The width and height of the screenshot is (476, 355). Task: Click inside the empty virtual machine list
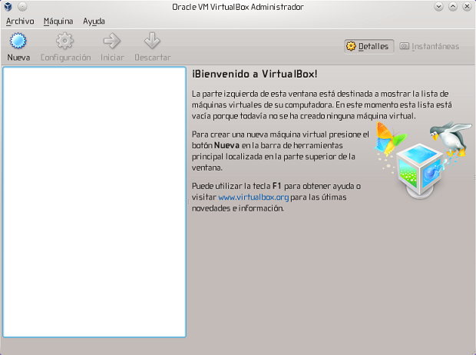click(x=94, y=202)
